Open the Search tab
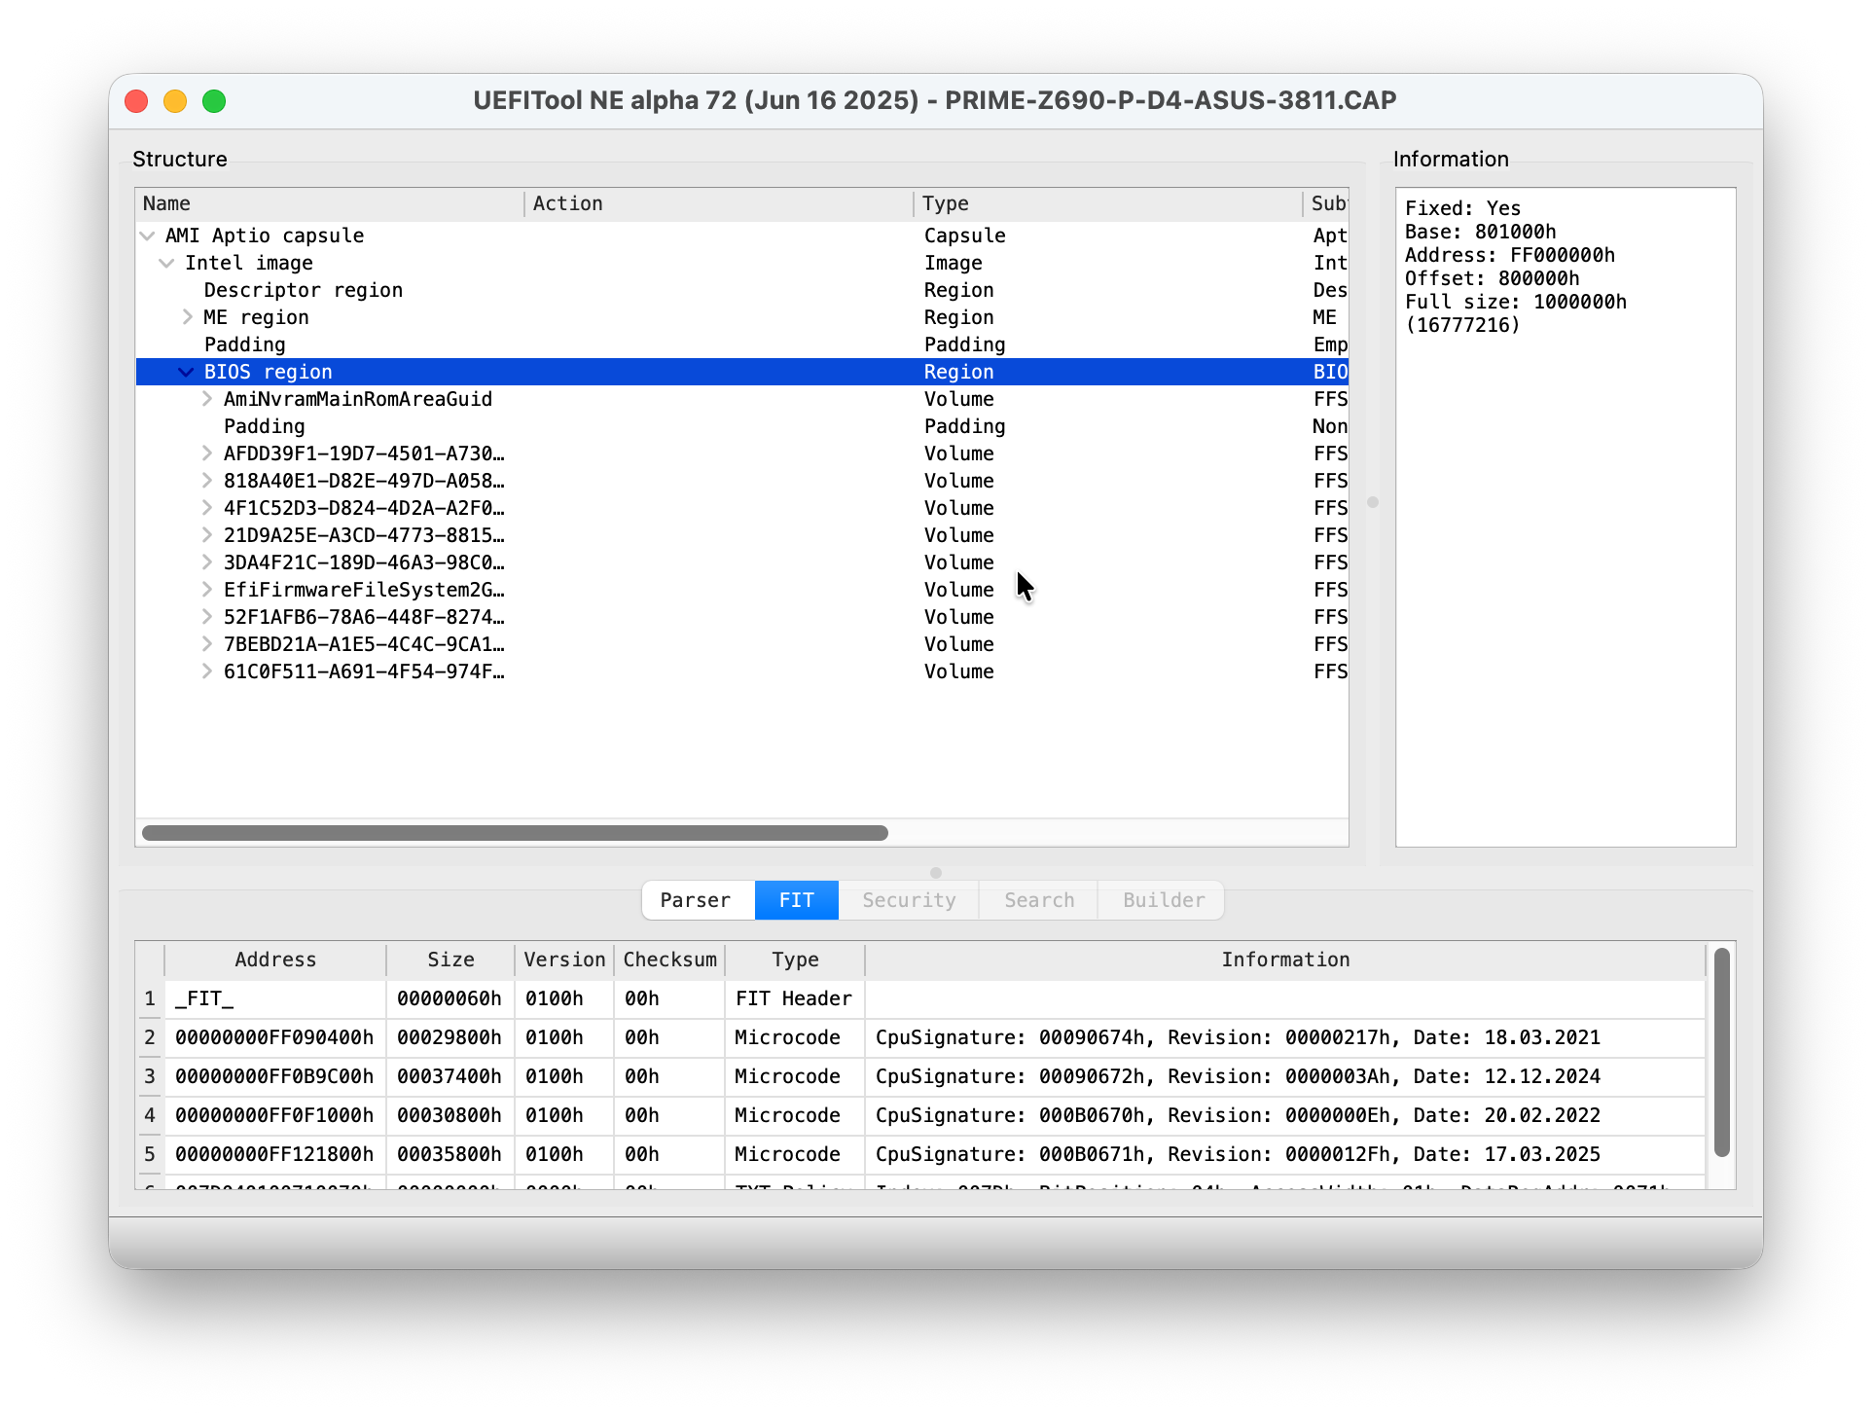Image resolution: width=1872 pixels, height=1413 pixels. (1037, 900)
